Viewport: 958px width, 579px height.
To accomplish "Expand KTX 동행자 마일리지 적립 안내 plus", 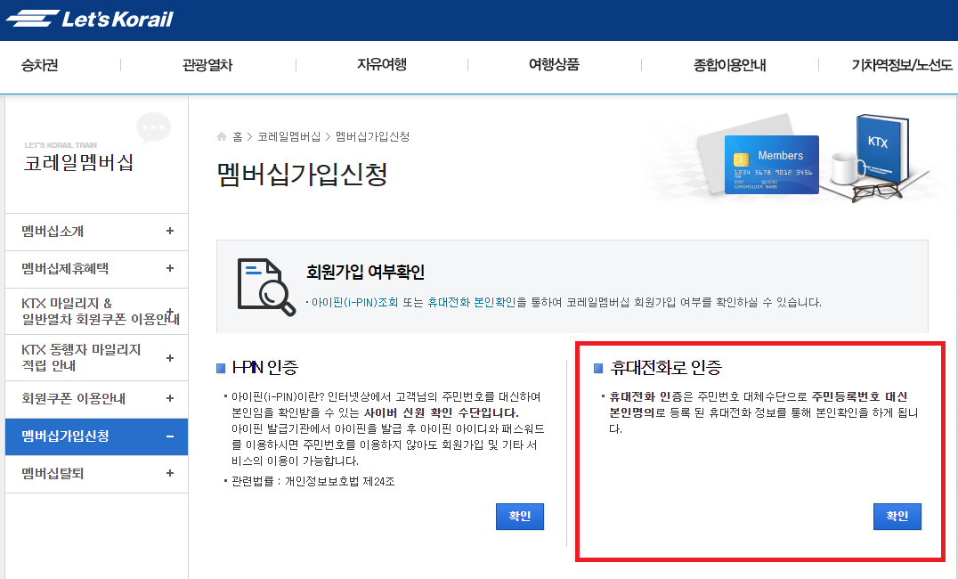I will 170,358.
